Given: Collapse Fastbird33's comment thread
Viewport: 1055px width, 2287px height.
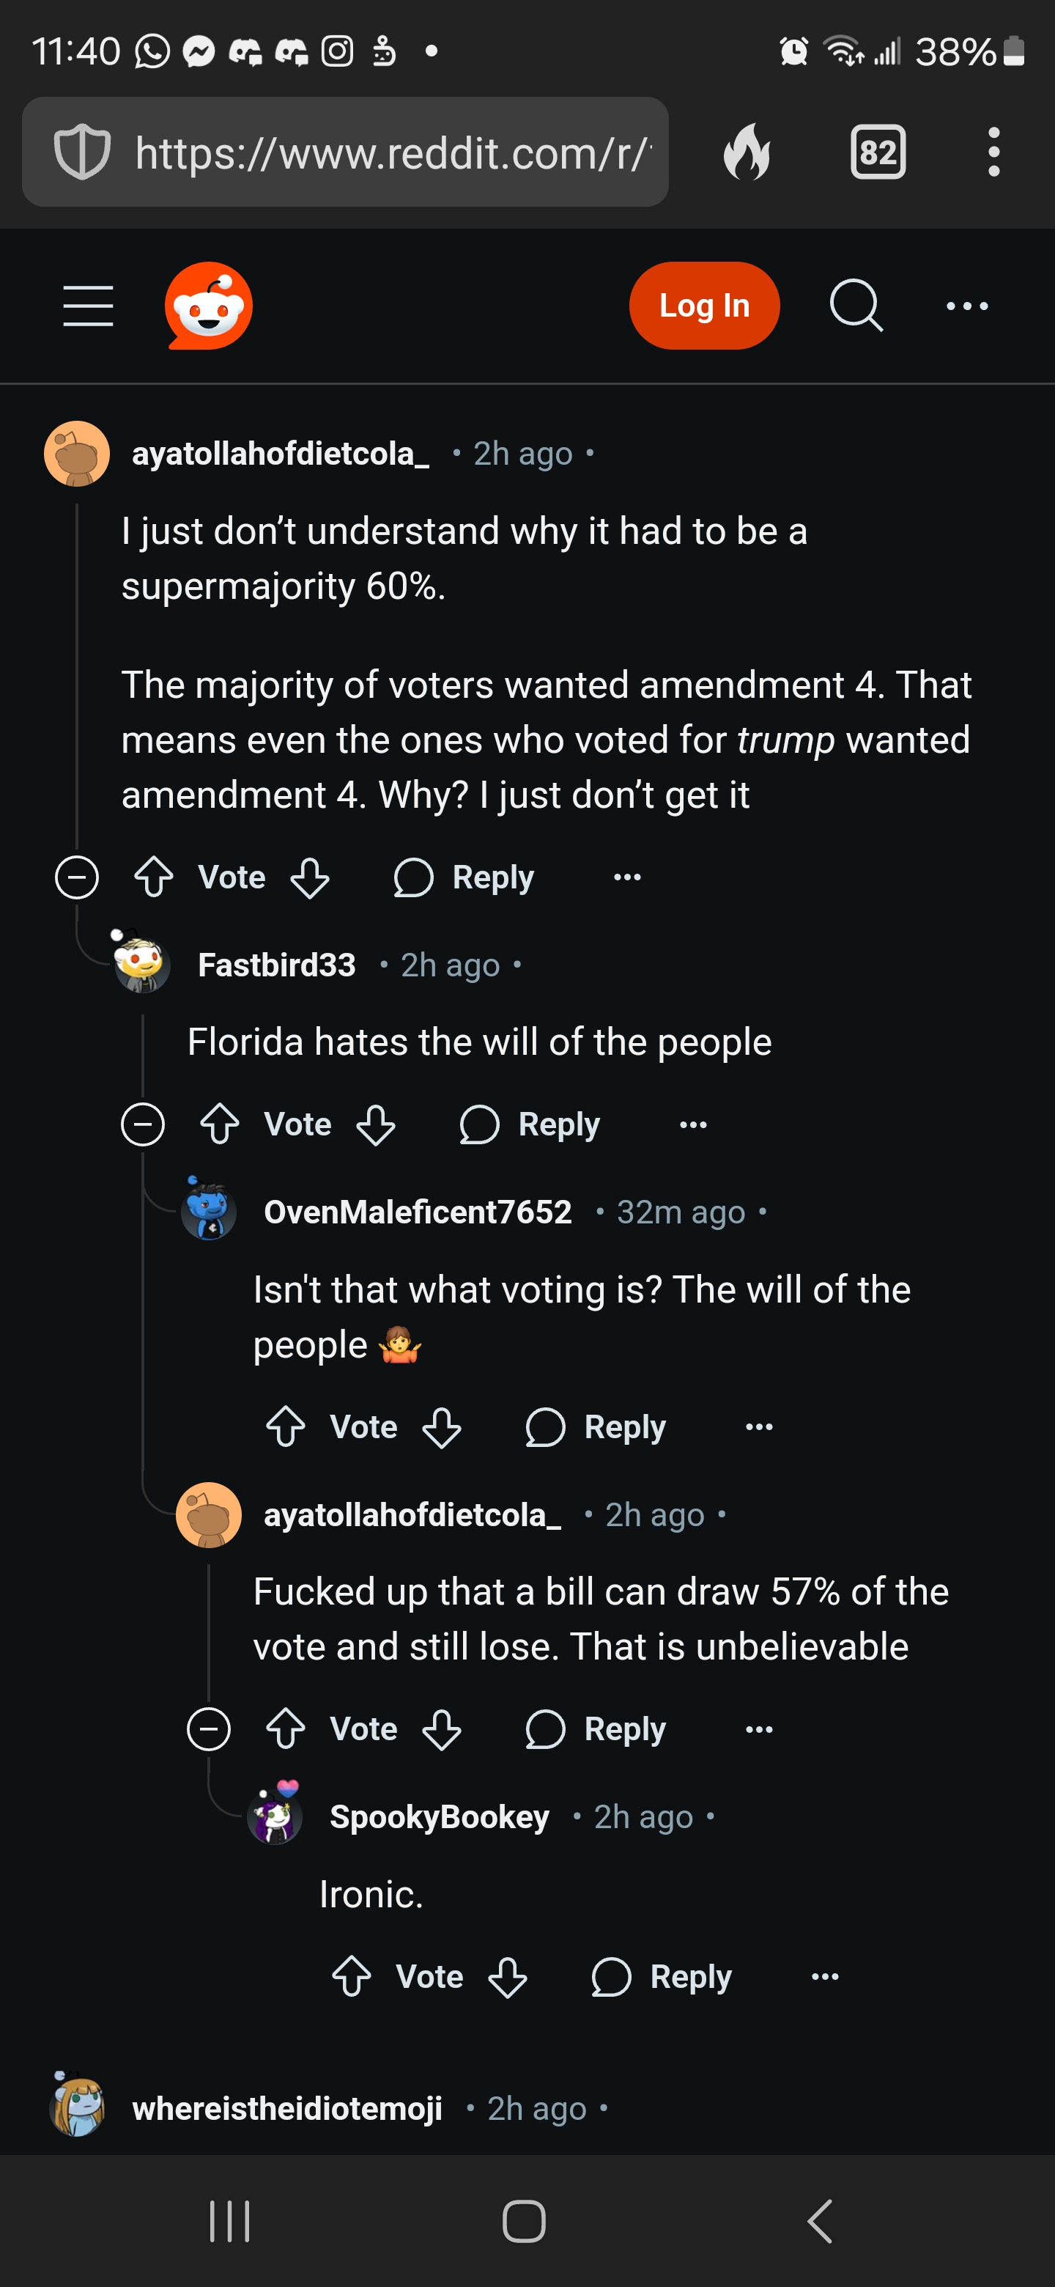Looking at the screenshot, I should click(x=143, y=1124).
